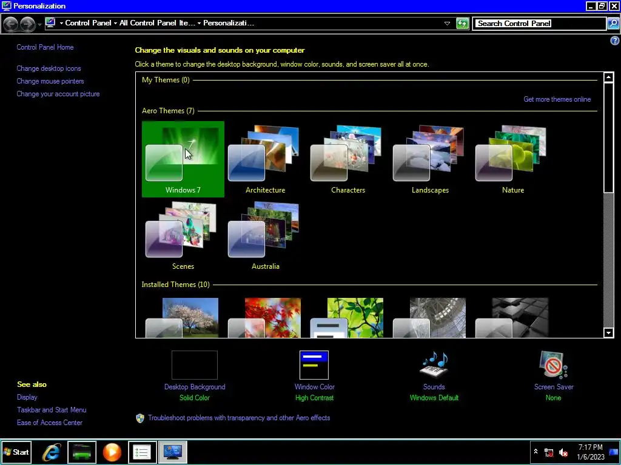Click Troubleshoot problems with transparency link
621x465 pixels.
point(239,418)
